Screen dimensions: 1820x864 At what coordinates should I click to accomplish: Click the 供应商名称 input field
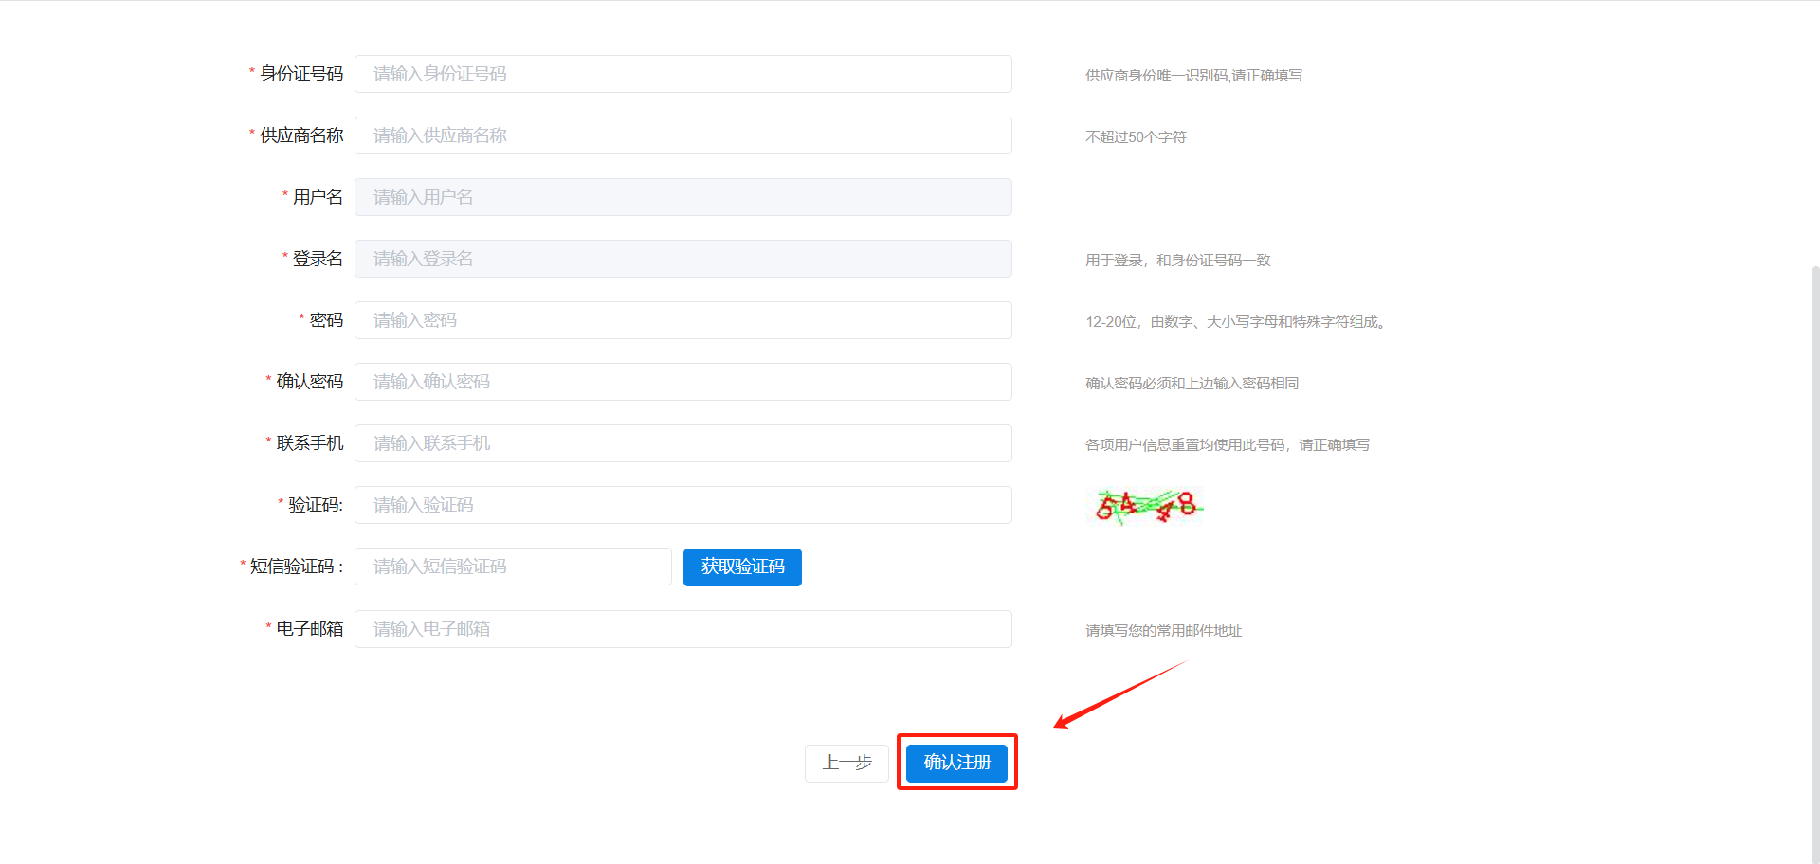pos(682,135)
